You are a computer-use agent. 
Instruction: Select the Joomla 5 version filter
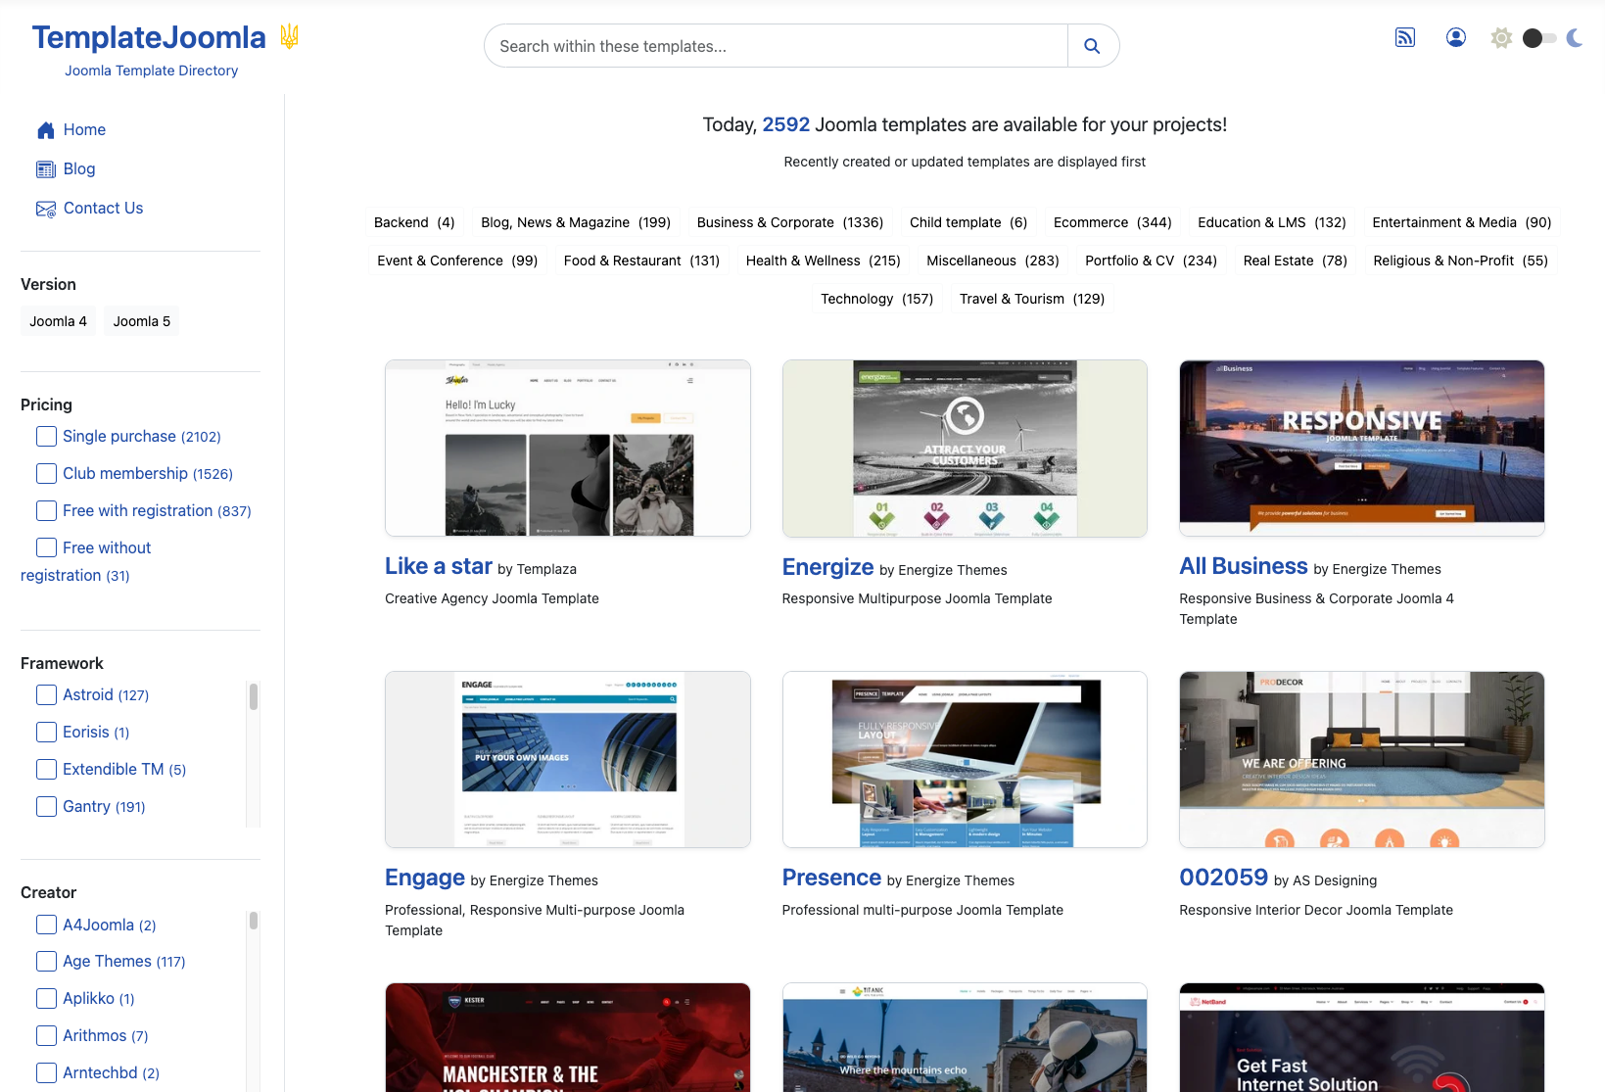(x=142, y=321)
